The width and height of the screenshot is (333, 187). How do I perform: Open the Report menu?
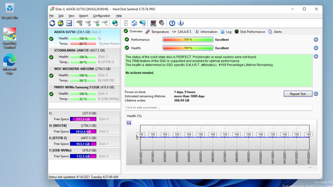tap(84, 16)
